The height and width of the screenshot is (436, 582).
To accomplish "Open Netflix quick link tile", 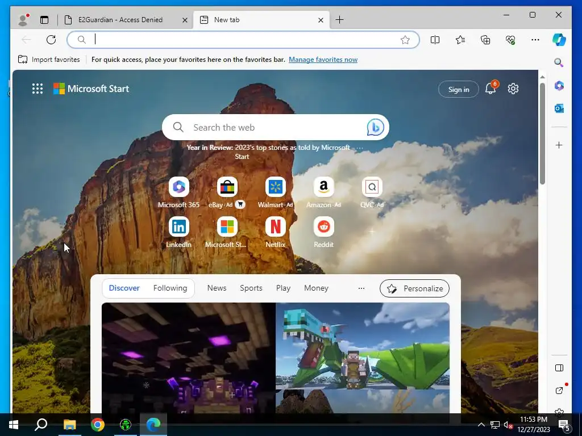I will pos(276,232).
